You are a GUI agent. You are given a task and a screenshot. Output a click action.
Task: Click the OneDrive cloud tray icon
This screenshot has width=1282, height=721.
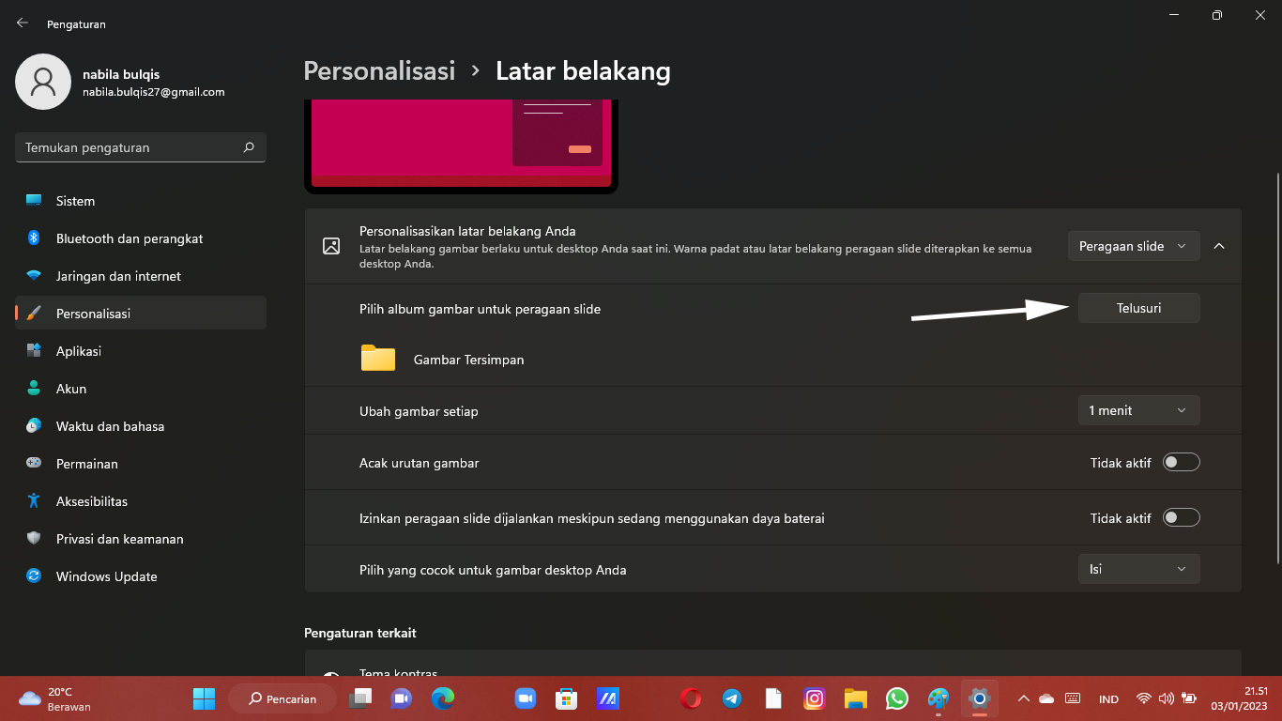(1046, 698)
